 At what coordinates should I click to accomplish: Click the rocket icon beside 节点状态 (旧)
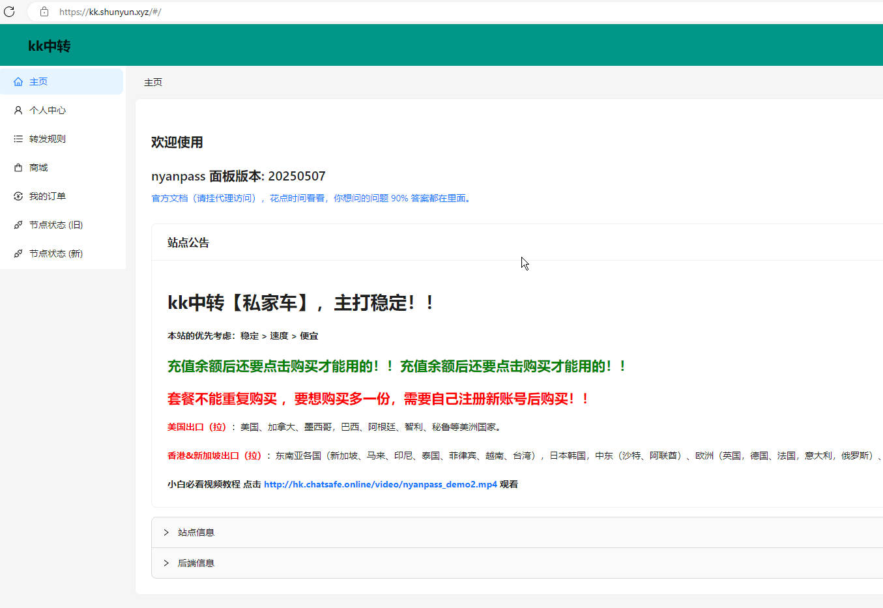[18, 225]
